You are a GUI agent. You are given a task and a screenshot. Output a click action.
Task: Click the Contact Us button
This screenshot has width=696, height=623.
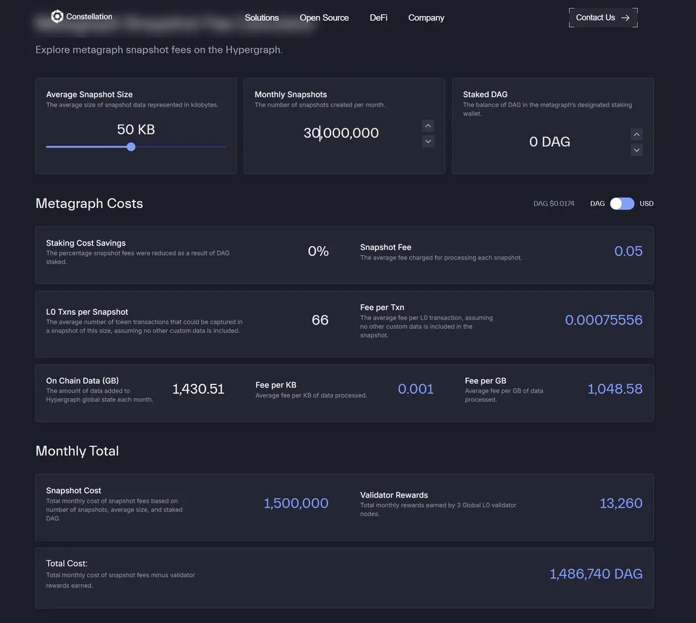point(603,18)
